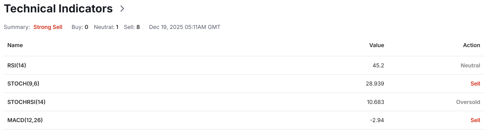Click the STOCH value 28.939
Viewport: 485px width, 130px height.
click(375, 84)
